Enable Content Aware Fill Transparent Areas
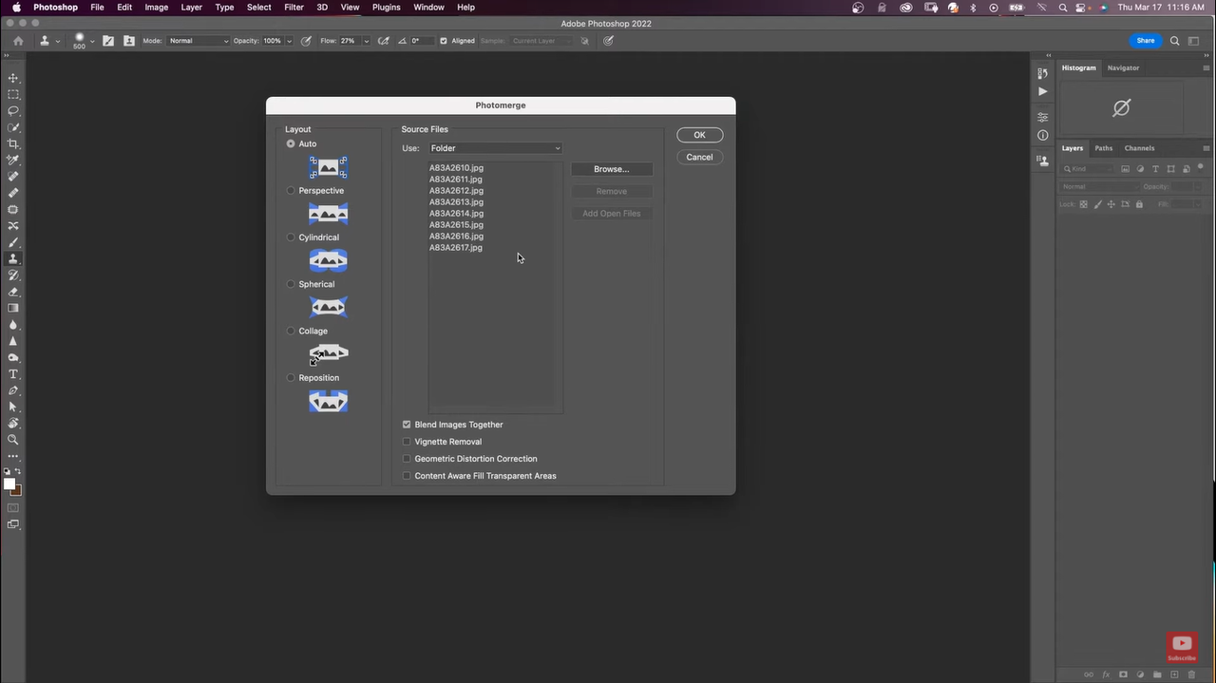 407,476
